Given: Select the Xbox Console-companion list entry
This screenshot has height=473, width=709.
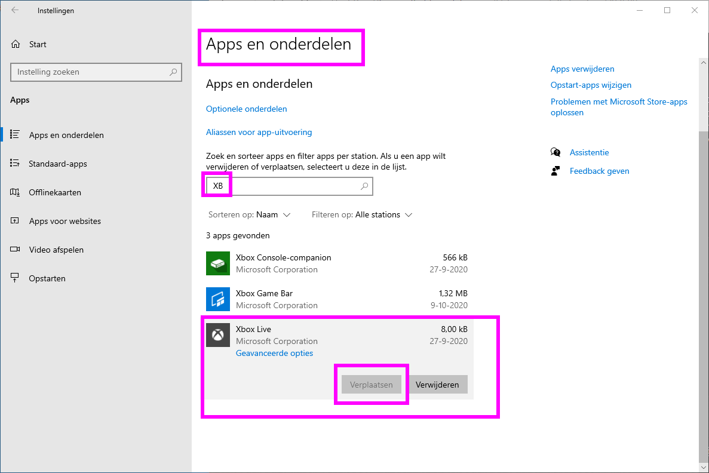Looking at the screenshot, I should coord(337,263).
